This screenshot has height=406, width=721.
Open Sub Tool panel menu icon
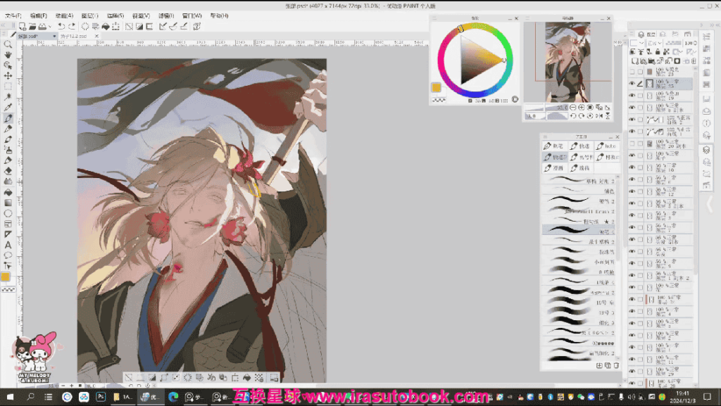coord(545,137)
